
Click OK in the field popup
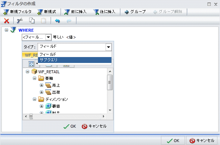tap(70, 126)
